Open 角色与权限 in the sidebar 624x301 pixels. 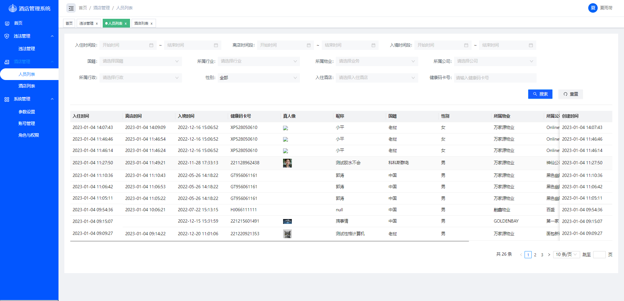pyautogui.click(x=29, y=135)
